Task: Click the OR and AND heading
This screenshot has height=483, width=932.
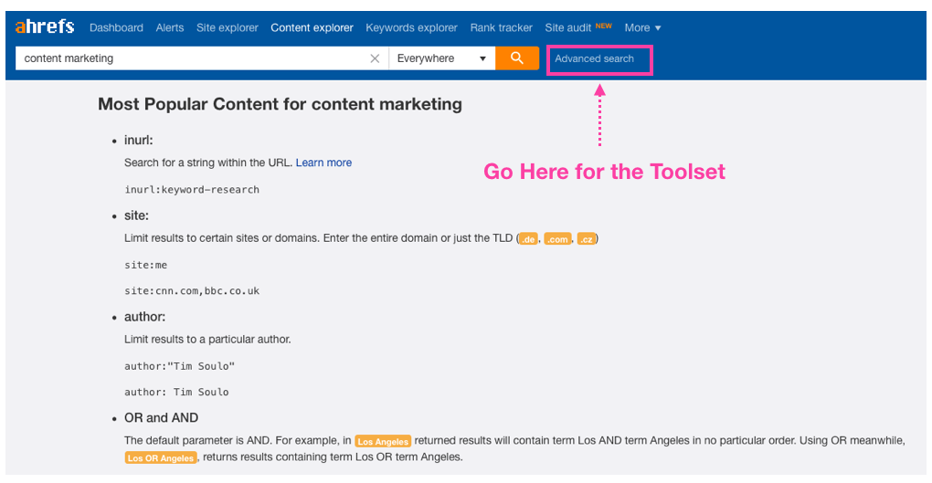Action: (x=161, y=417)
